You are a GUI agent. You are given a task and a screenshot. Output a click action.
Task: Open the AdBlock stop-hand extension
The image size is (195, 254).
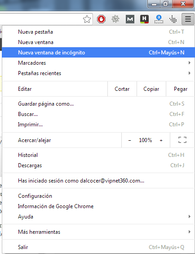101,19
